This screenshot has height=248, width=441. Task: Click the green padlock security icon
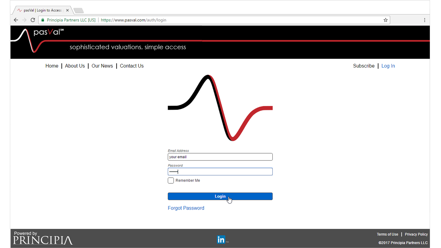(43, 20)
